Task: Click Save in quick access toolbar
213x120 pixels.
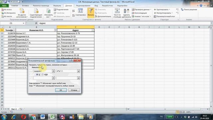Action: [6, 2]
